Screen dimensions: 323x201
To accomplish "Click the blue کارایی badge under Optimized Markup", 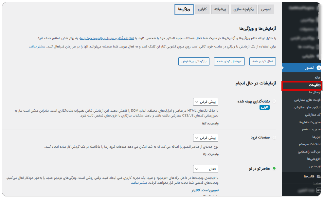I will (x=264, y=107).
